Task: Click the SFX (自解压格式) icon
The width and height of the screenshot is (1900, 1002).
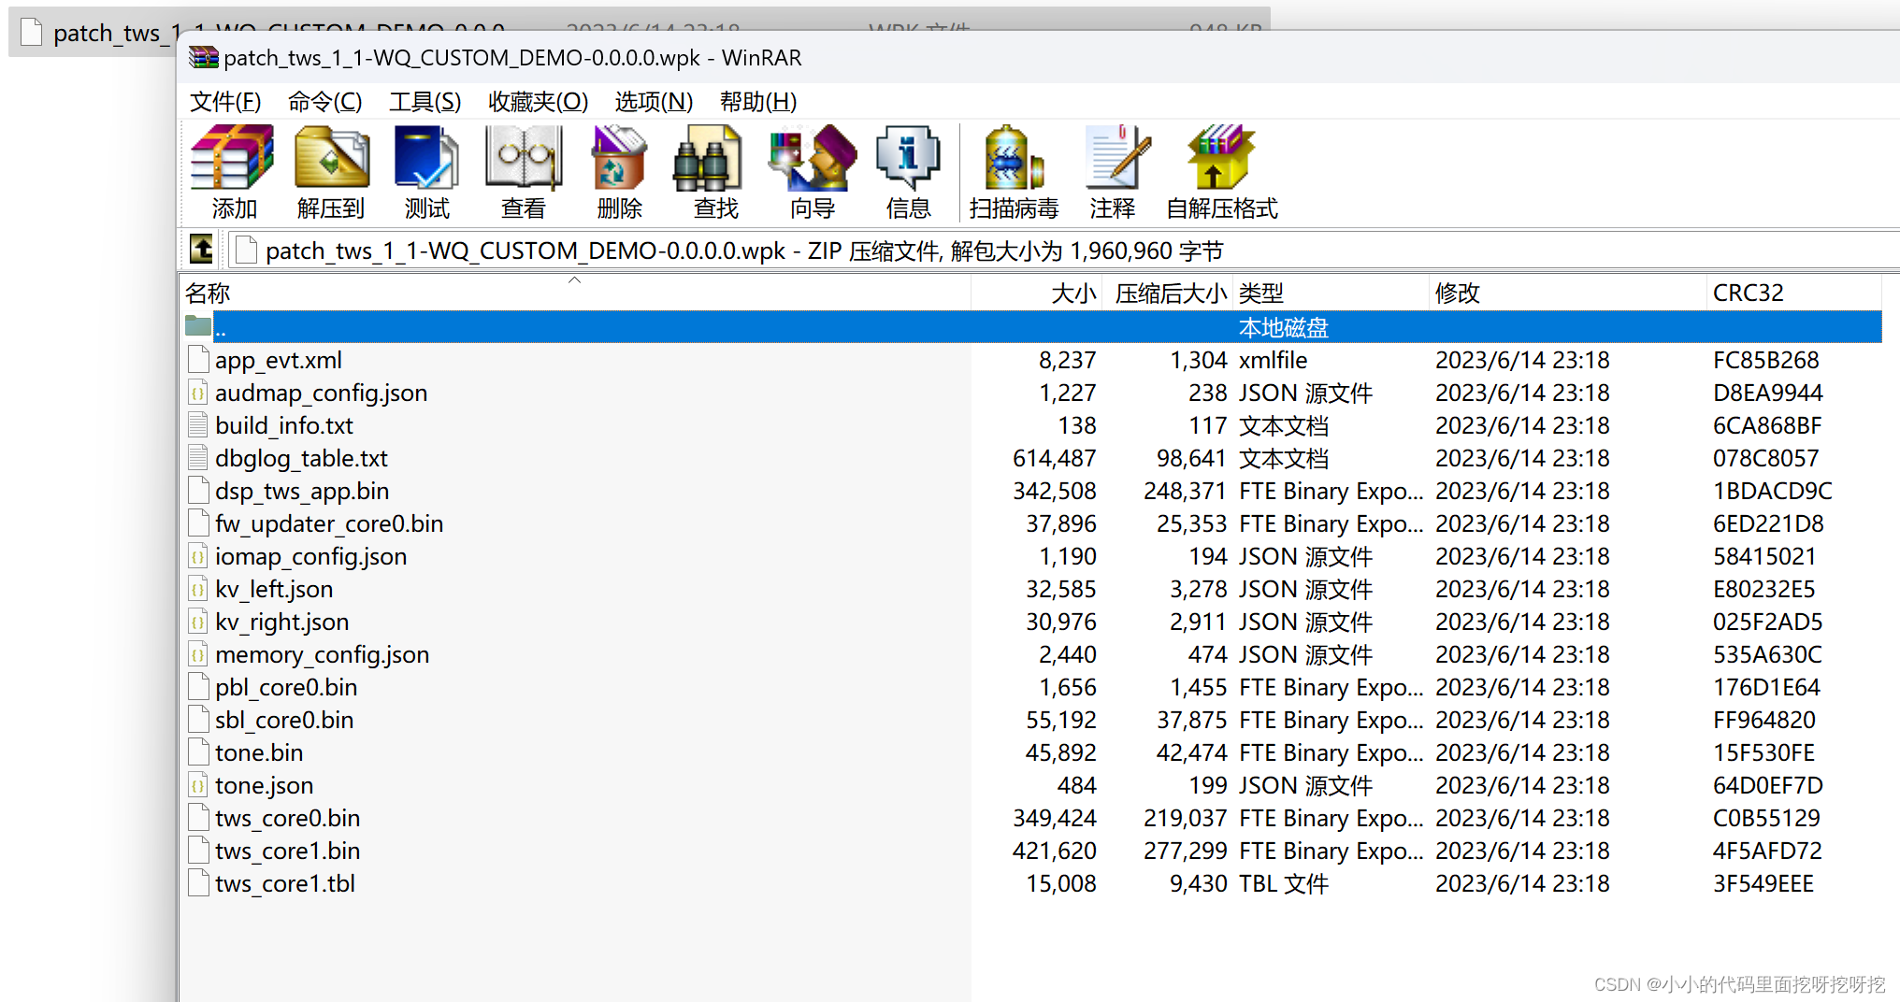Action: [x=1221, y=173]
